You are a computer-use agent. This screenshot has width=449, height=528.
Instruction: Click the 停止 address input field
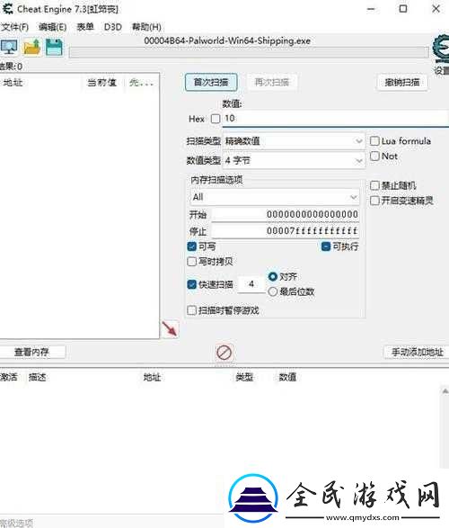click(x=285, y=231)
